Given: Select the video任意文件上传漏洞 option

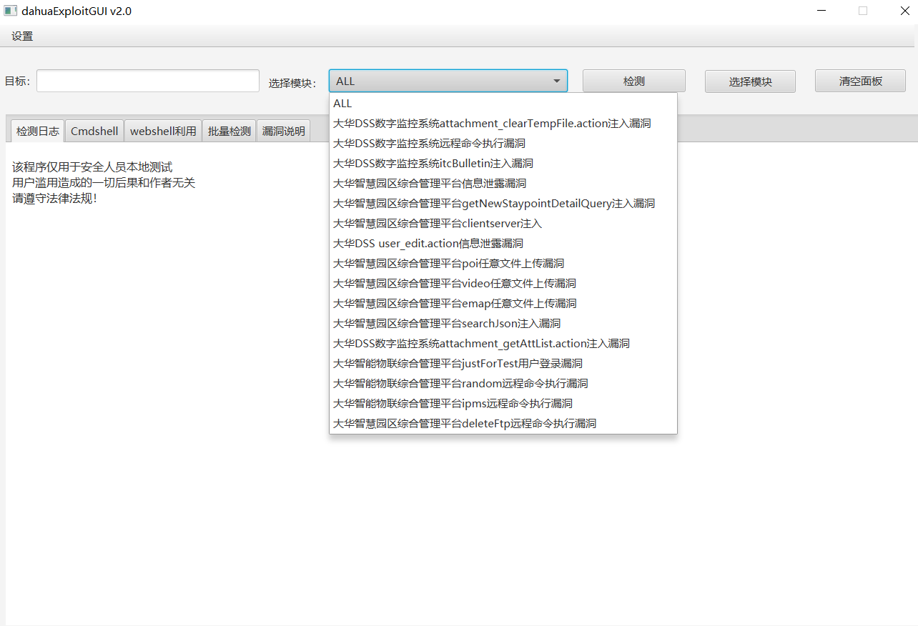Looking at the screenshot, I should (503, 284).
